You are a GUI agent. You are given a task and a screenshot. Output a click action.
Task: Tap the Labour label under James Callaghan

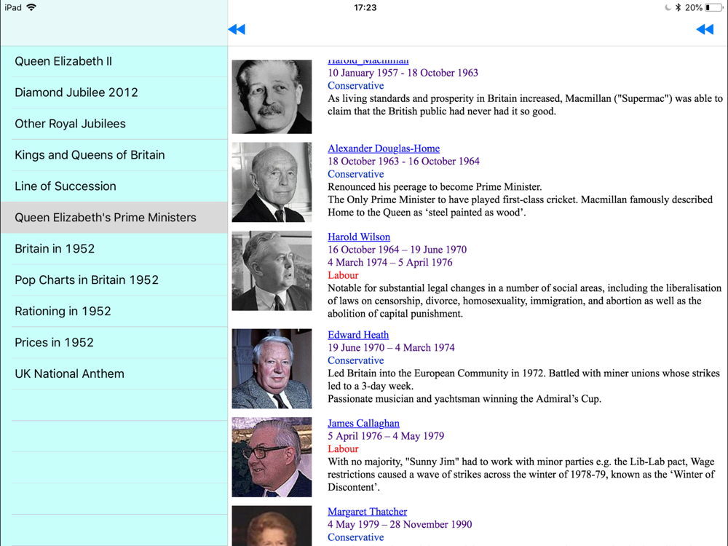coord(343,449)
